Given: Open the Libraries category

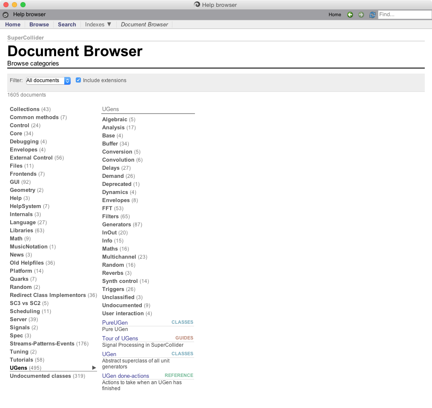Looking at the screenshot, I should tap(27, 230).
